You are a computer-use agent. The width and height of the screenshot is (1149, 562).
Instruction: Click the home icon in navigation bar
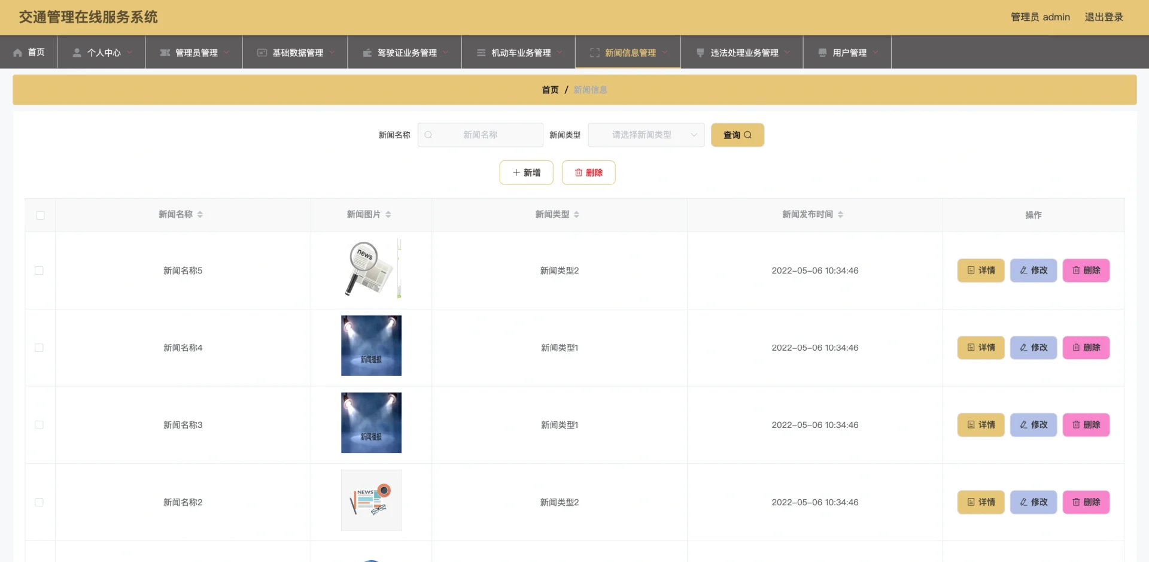click(x=17, y=53)
